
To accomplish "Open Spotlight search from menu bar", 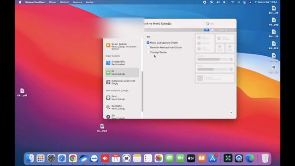I will point(239,2).
